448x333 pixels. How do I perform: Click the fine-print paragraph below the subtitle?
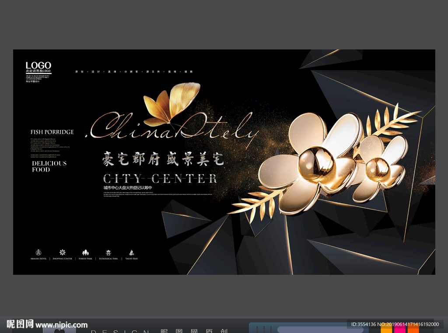click(x=157, y=194)
